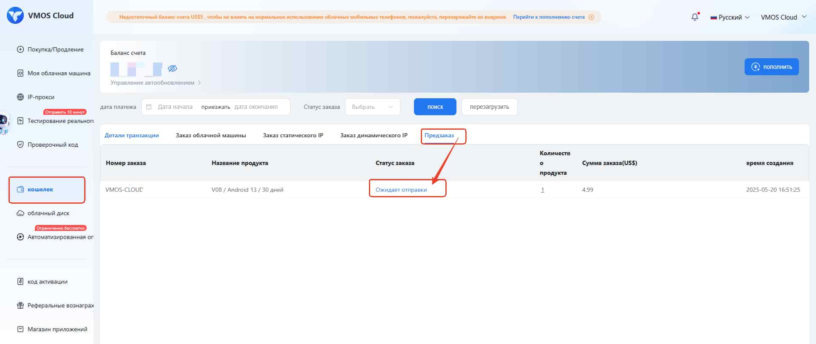
Task: Click order amount 4.99
Action: [x=587, y=190]
